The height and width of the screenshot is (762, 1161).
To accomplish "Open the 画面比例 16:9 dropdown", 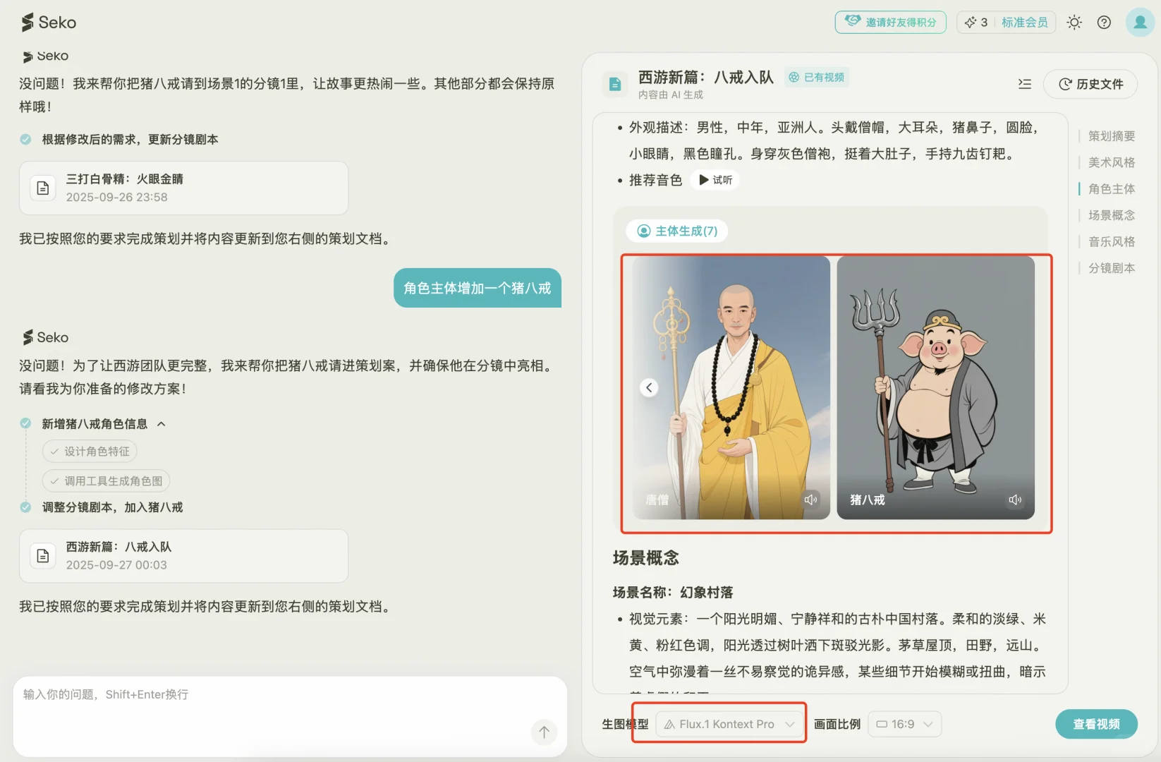I will [905, 724].
